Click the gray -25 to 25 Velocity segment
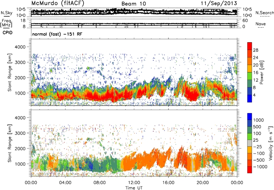274x190 pixels. point(250,143)
